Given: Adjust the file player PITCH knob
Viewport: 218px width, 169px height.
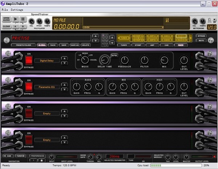Looking at the screenshot, I should pos(39,21).
